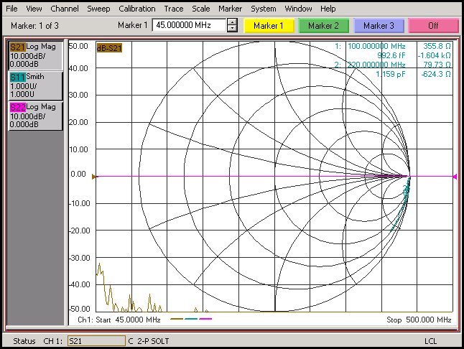The image size is (464, 349).
Task: Click the S21 status field in status bar
Action: pyautogui.click(x=96, y=341)
